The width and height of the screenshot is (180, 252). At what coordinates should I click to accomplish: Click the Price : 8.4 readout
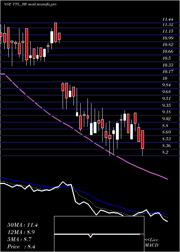(21, 247)
